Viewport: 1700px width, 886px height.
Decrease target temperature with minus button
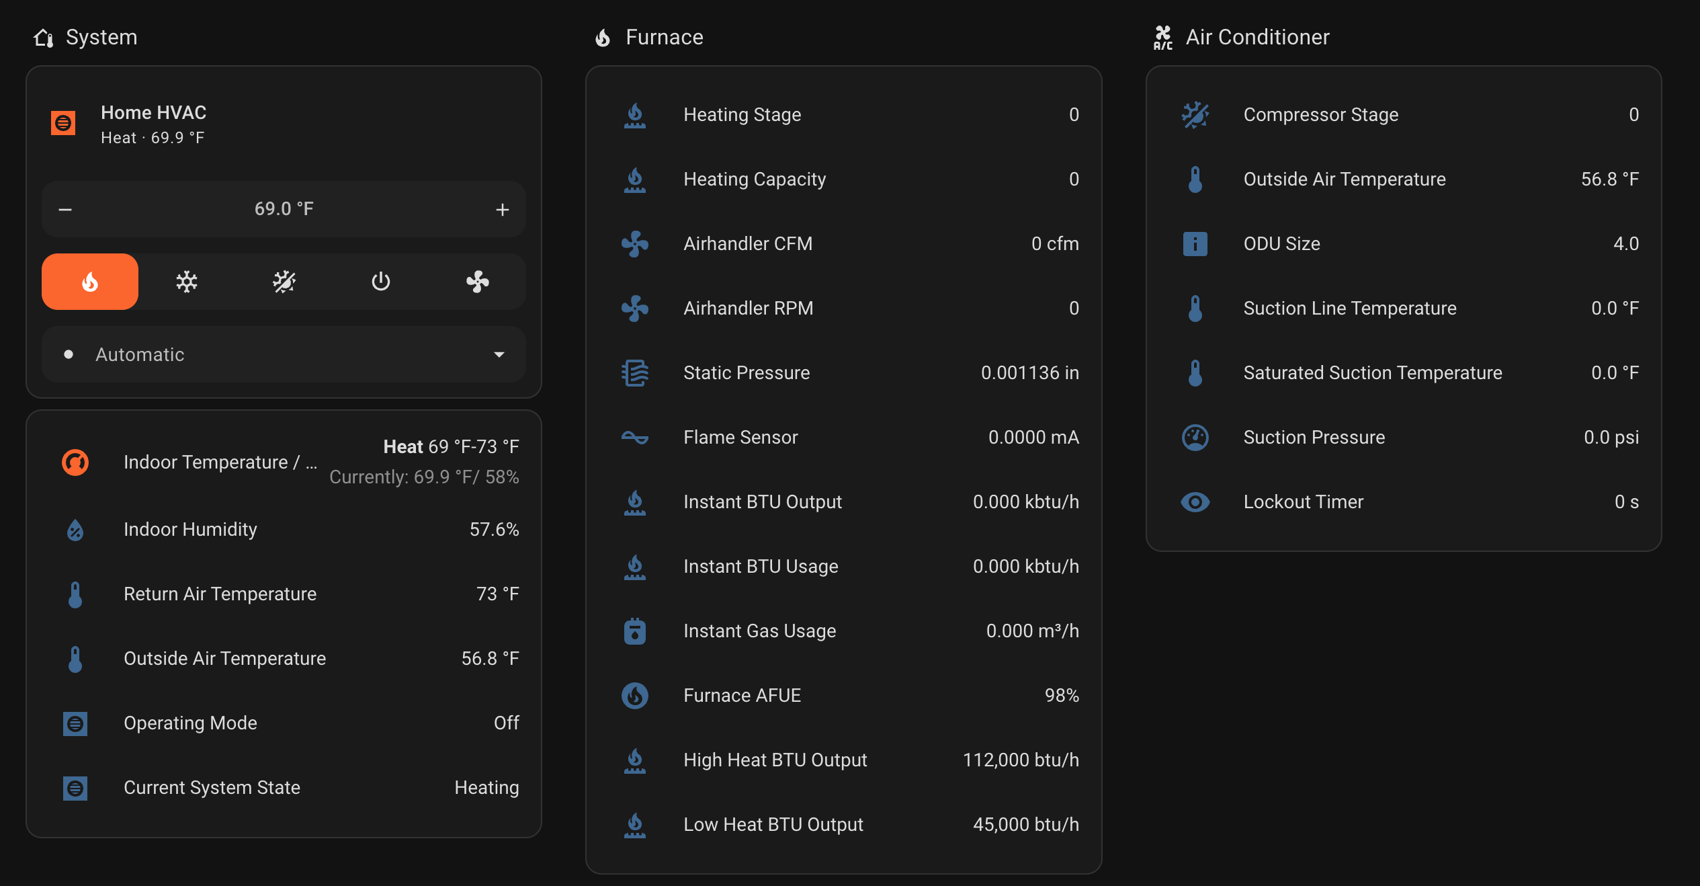click(65, 210)
